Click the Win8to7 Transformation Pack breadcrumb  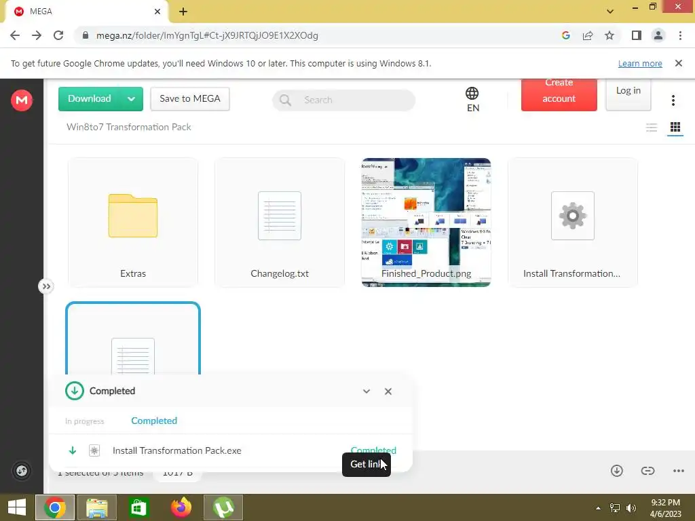pos(128,127)
